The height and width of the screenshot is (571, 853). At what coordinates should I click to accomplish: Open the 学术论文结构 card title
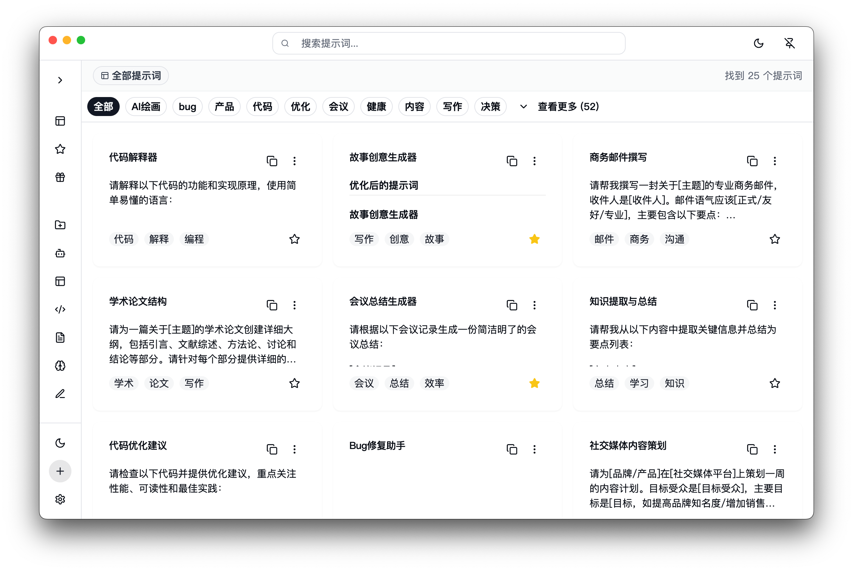tap(138, 302)
